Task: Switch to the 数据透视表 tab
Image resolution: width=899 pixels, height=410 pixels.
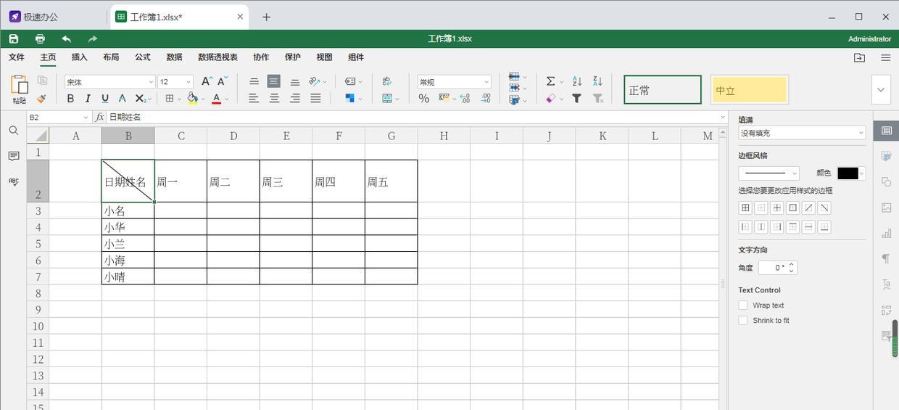Action: coord(217,57)
